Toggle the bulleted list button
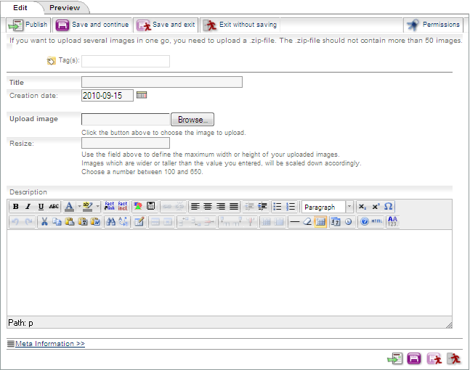The height and width of the screenshot is (370, 470). (x=277, y=207)
